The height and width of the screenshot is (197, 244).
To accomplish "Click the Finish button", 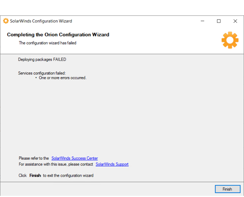I will (x=228, y=189).
